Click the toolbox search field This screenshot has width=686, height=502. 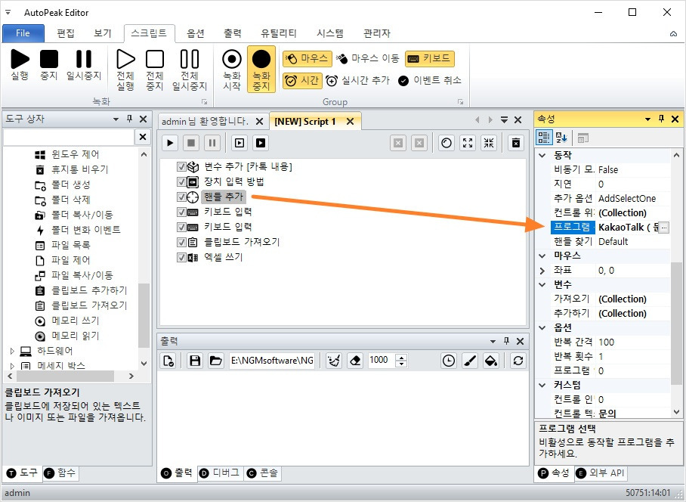pyautogui.click(x=68, y=137)
